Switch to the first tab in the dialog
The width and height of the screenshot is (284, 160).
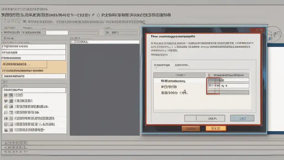coord(162,65)
